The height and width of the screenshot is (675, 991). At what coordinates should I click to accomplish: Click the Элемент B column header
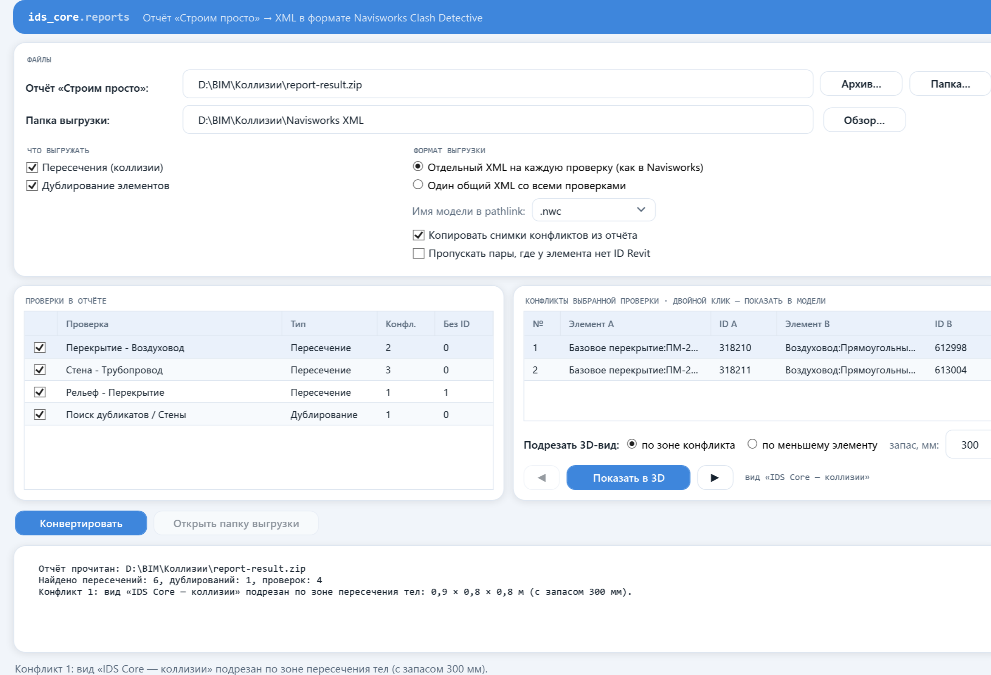851,324
